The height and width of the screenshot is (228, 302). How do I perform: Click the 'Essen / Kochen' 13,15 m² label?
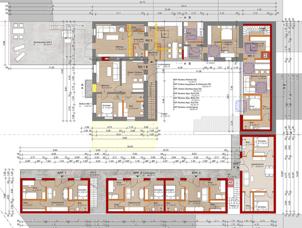pos(135,72)
